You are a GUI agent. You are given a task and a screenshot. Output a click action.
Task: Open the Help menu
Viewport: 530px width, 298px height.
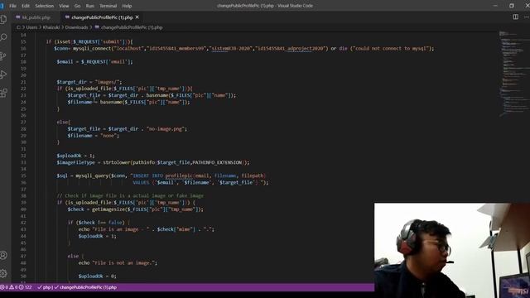pyautogui.click(x=127, y=6)
